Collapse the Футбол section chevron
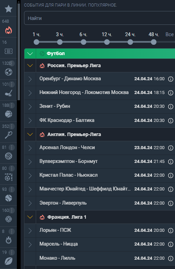175x269 pixels. click(x=30, y=54)
